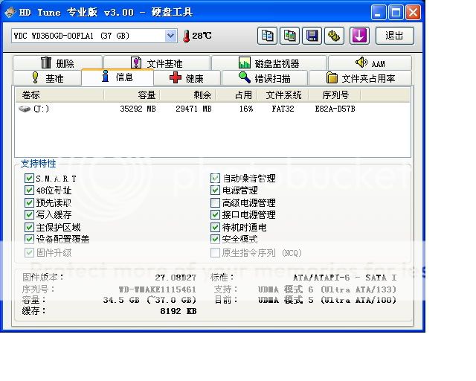Switch to the 健康 tab
The width and height of the screenshot is (476, 381).
coord(186,78)
